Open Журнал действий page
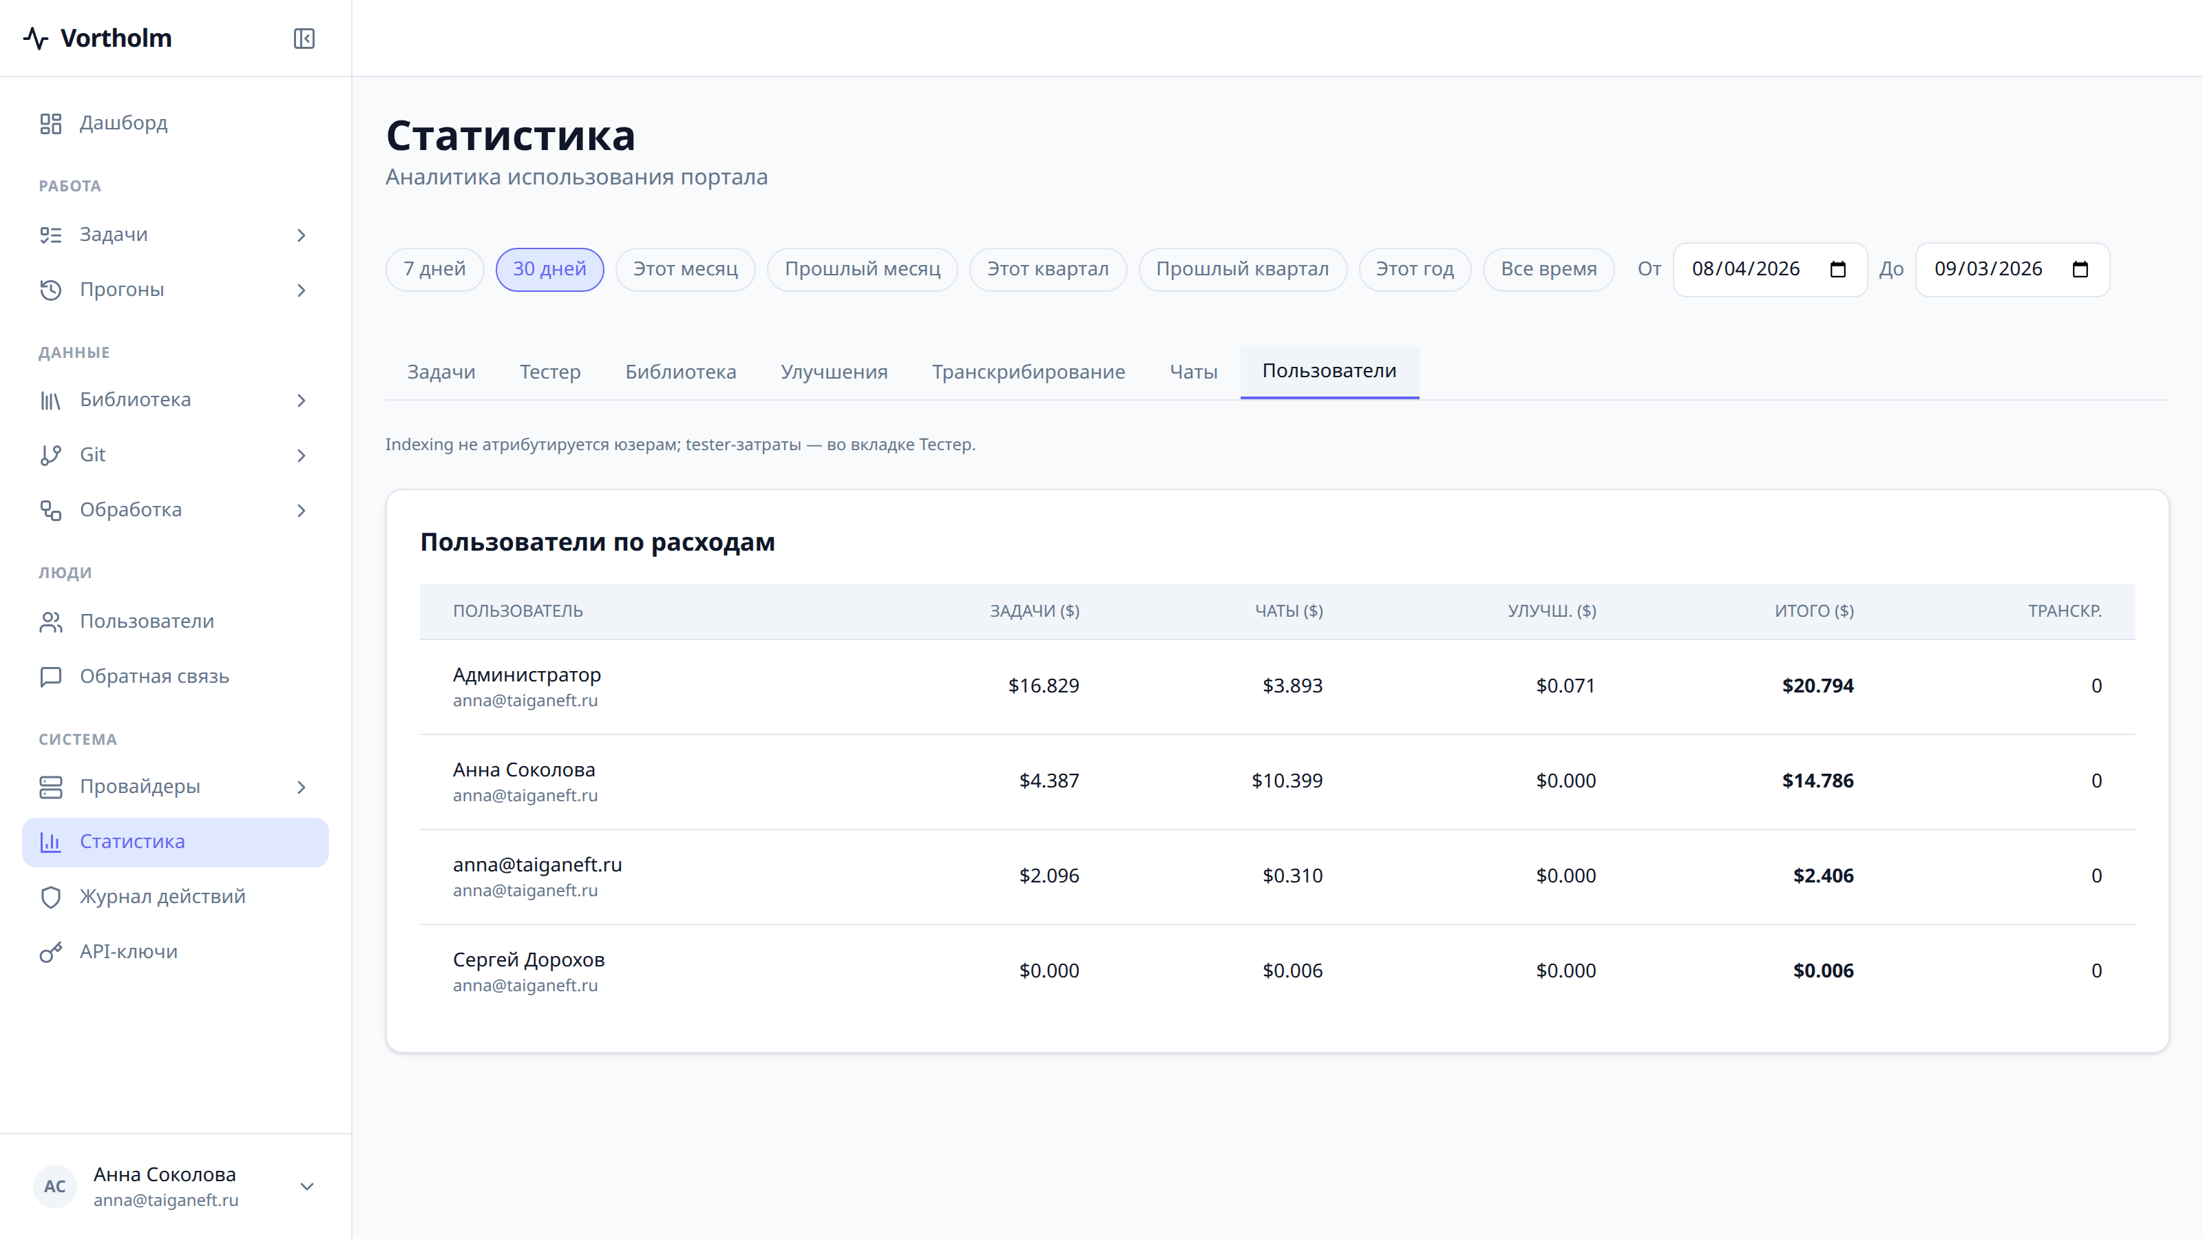 point(176,897)
